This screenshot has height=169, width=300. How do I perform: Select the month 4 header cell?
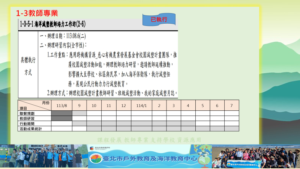point(188,106)
